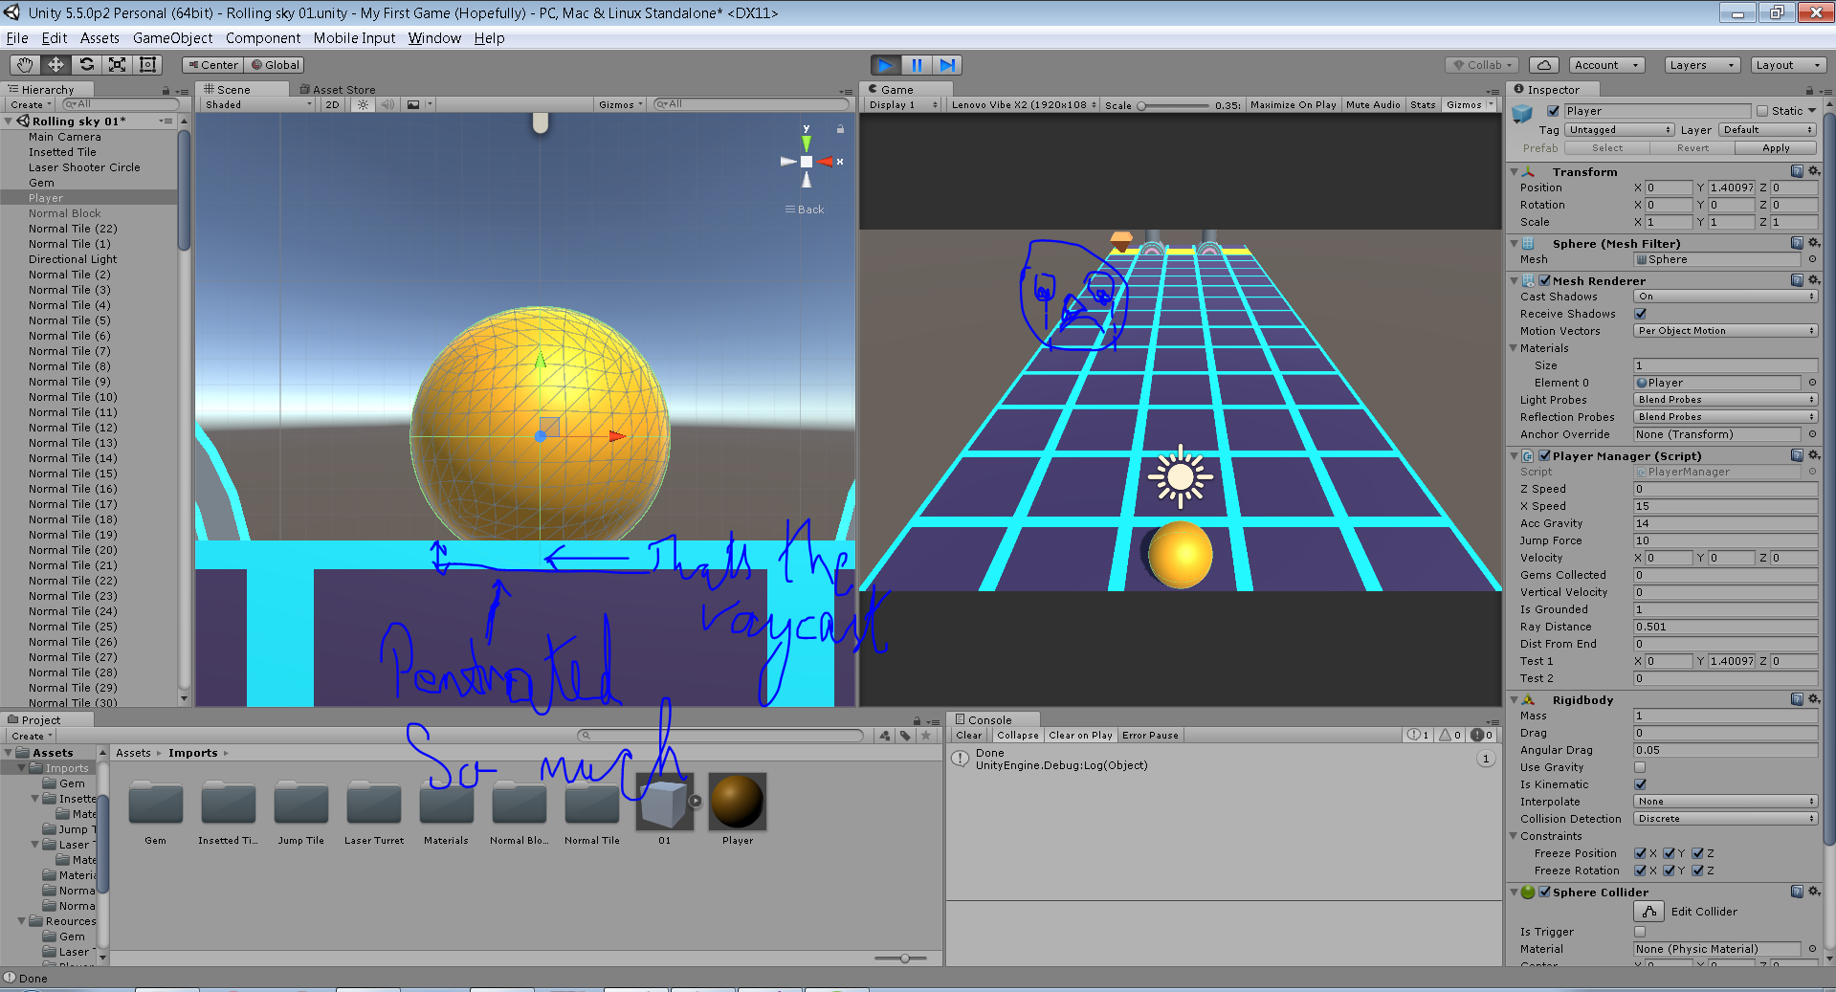
Task: Open the Tag dropdown Untagged
Action: (1619, 130)
